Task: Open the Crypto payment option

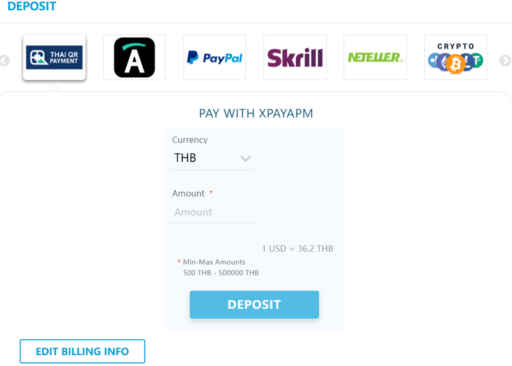Action: pyautogui.click(x=456, y=57)
